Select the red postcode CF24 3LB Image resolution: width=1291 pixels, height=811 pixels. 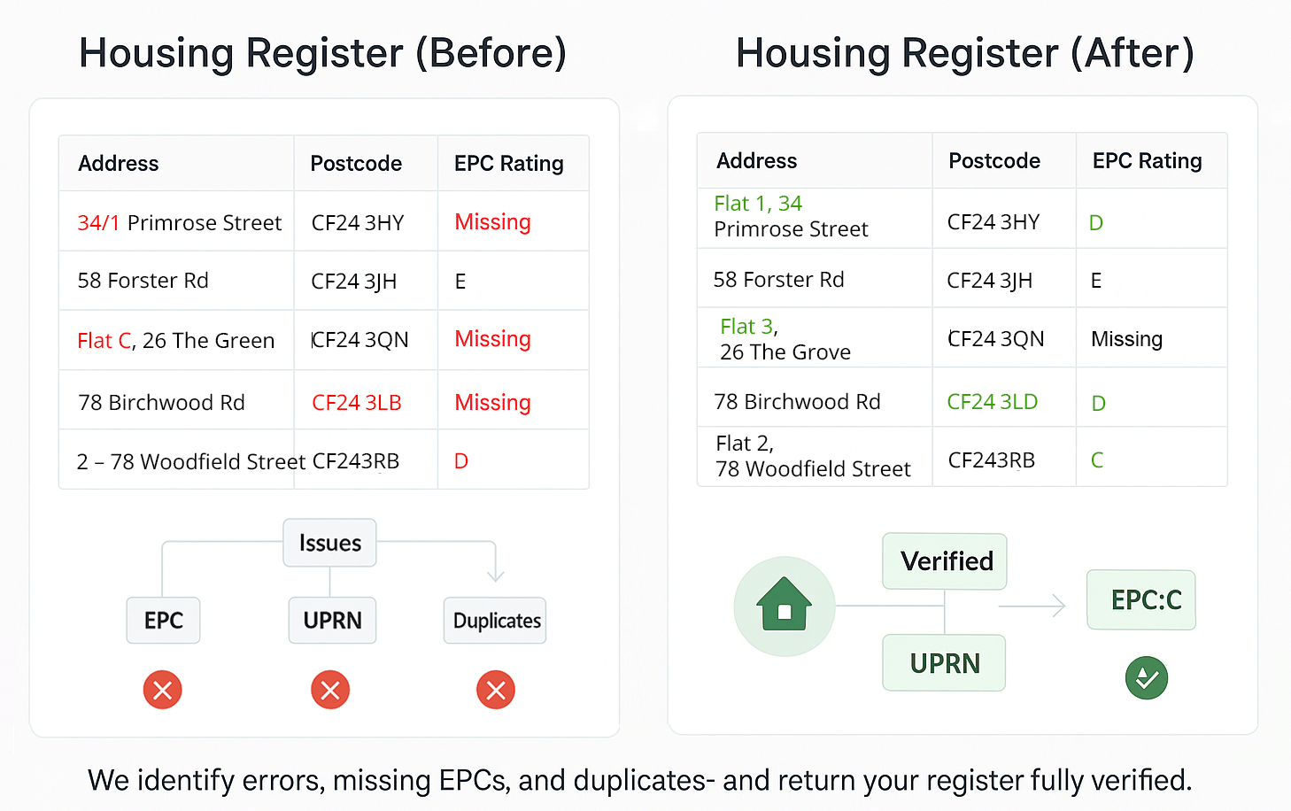click(357, 403)
